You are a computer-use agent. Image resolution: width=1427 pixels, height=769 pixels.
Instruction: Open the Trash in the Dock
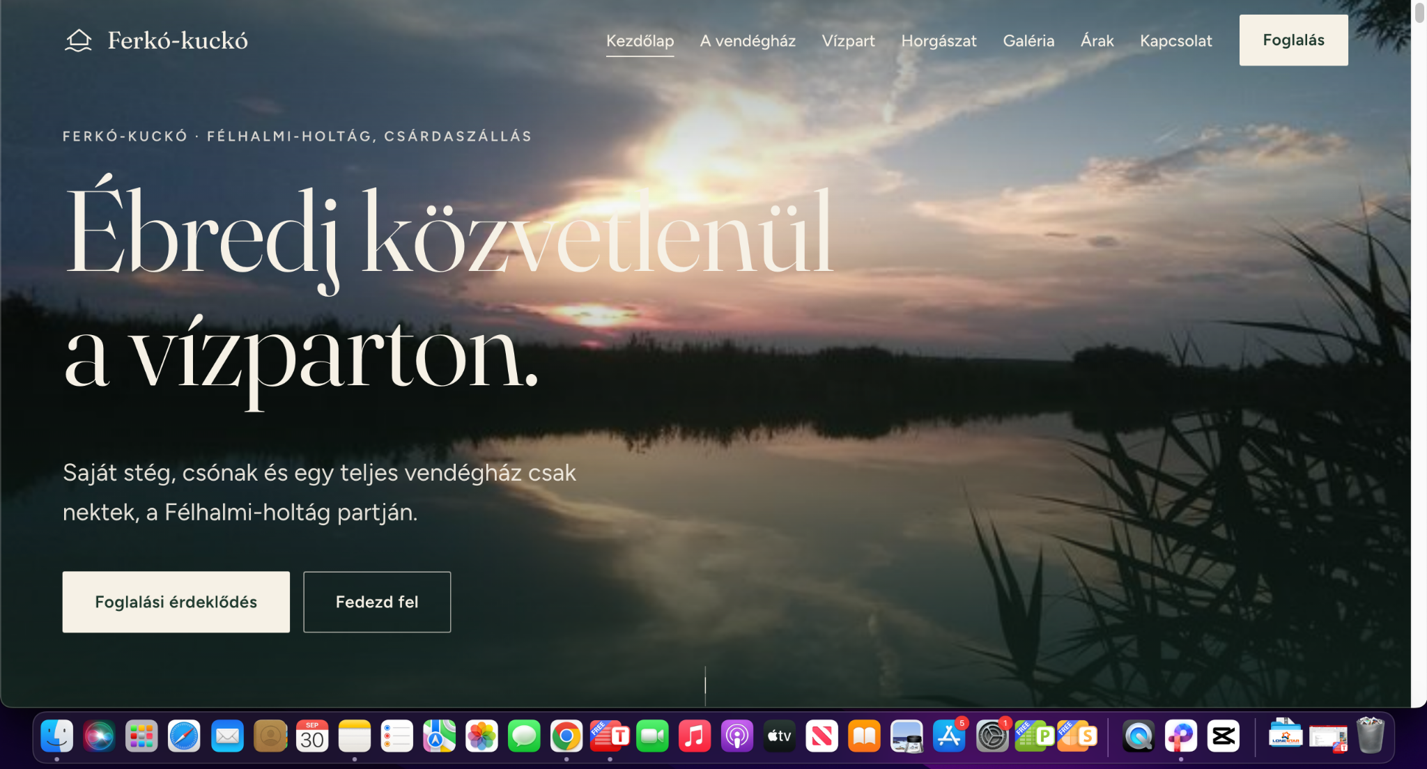click(x=1370, y=736)
